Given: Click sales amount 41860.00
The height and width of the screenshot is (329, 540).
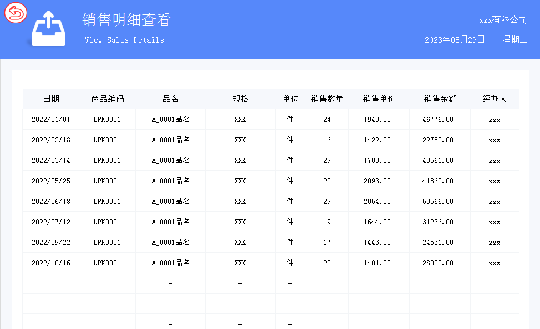Looking at the screenshot, I should [x=438, y=181].
